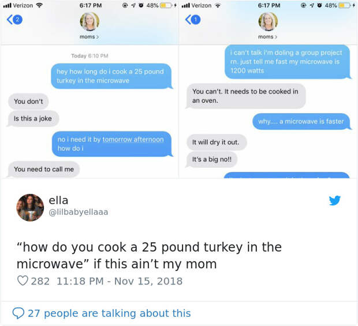Viewport: 358px width, 326px height.
Task: Select the 'Is this a joke' message bubble
Action: (33, 119)
